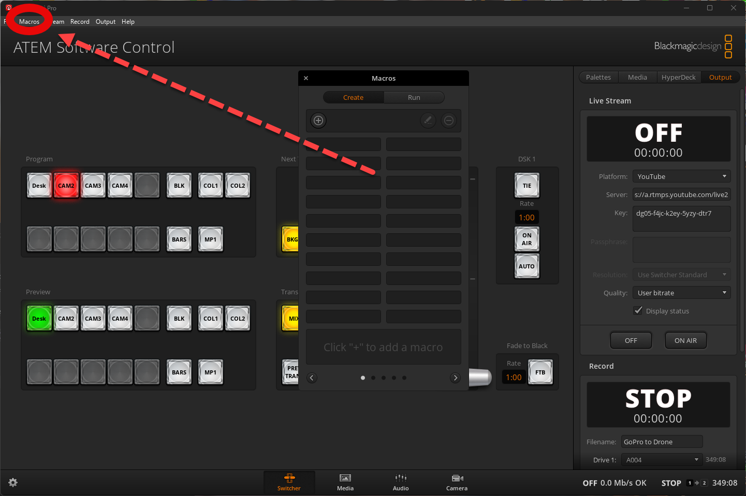Viewport: 746px width, 496px height.
Task: Click Fade to Black rate 1:00
Action: coord(514,378)
